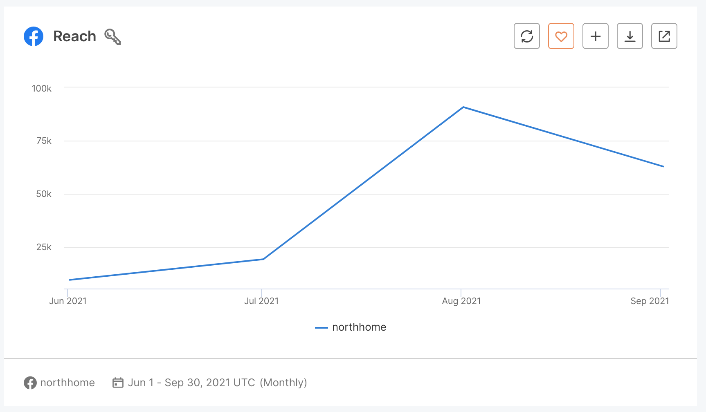Screen dimensions: 706x412
Task: Open the date range Jun 1 - Sep 30 selector
Action: [192, 383]
